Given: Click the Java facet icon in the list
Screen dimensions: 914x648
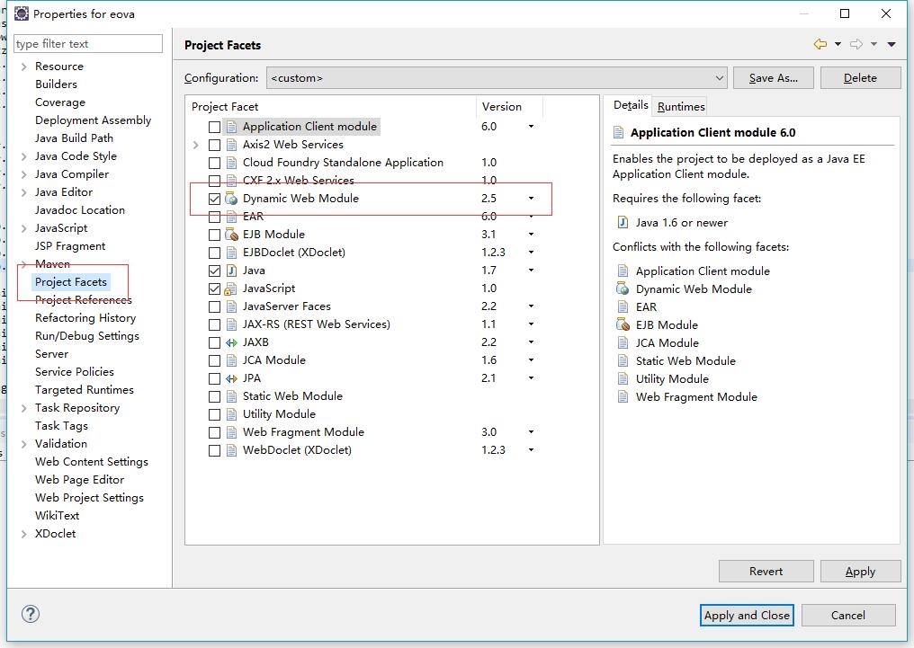Looking at the screenshot, I should (x=232, y=270).
